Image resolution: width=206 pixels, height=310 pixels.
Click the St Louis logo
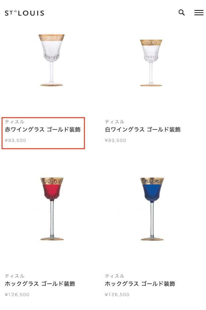(x=24, y=13)
